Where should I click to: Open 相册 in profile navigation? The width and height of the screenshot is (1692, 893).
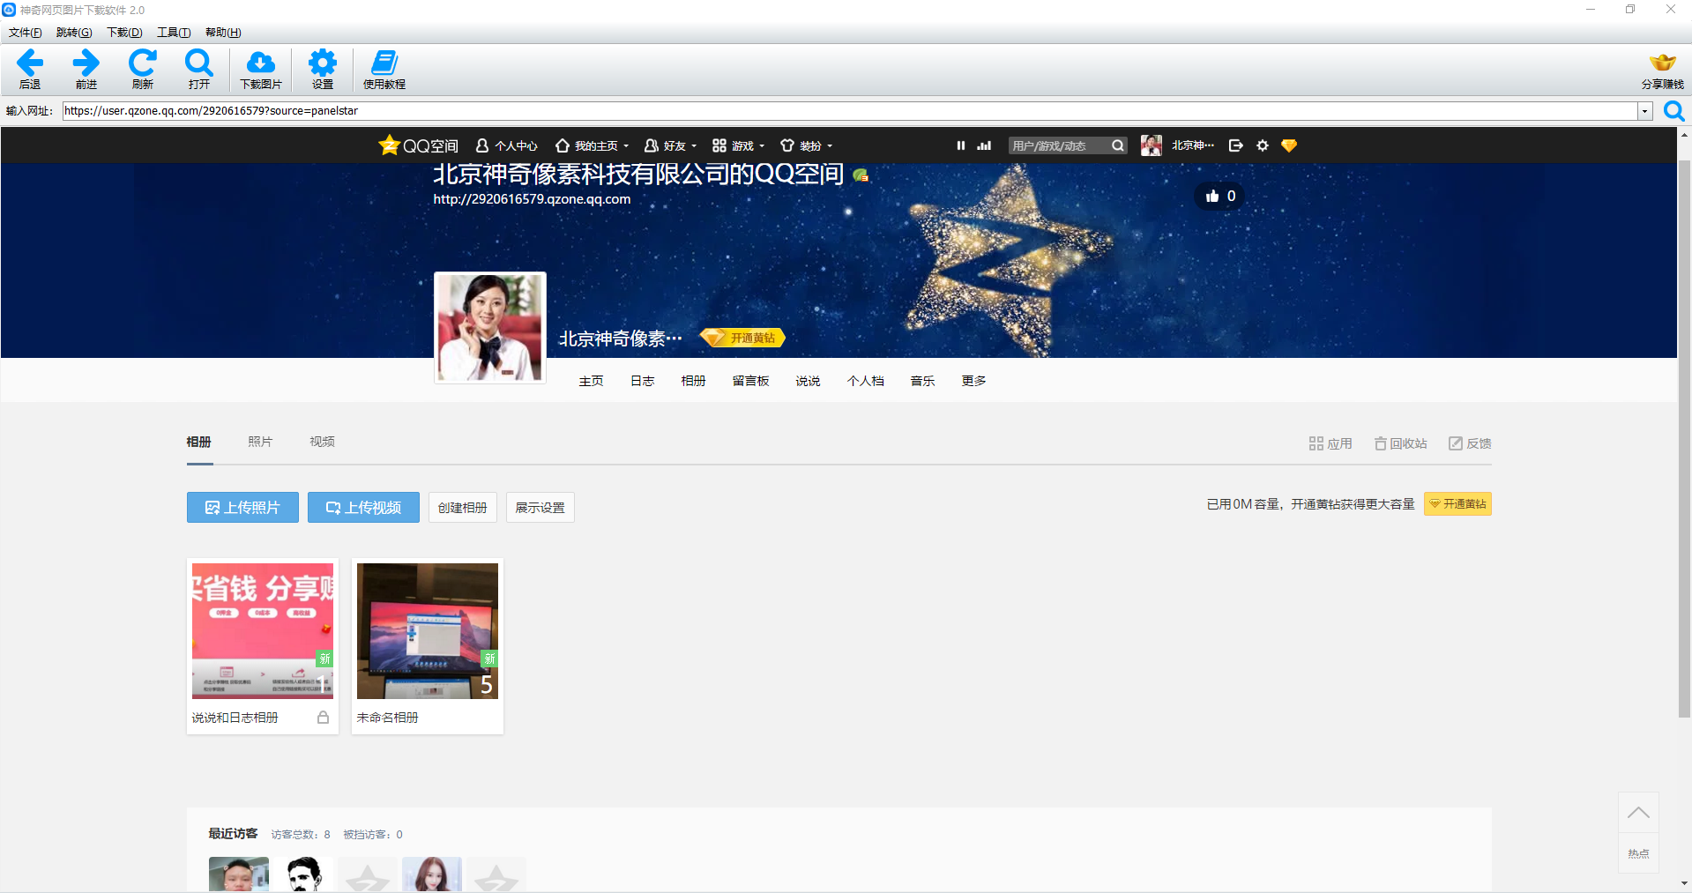693,381
